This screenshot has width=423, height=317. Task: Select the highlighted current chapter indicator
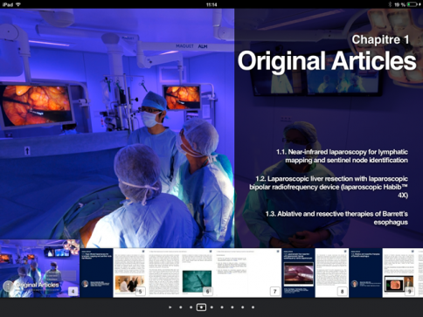[x=201, y=307]
